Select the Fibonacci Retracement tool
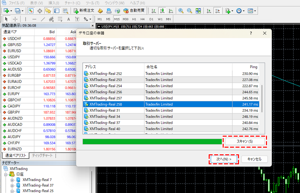 tap(60, 19)
